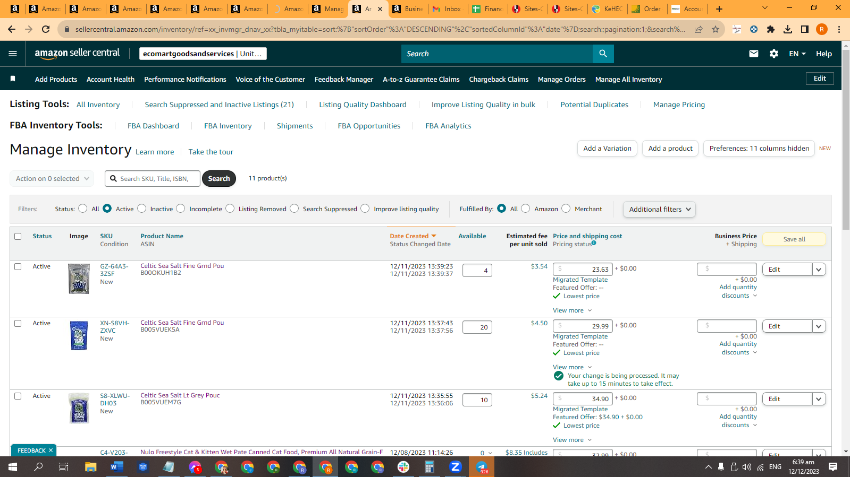Open the Celtic Sea Salt Lt Grey Pouc listing link
The height and width of the screenshot is (477, 850).
pyautogui.click(x=180, y=395)
